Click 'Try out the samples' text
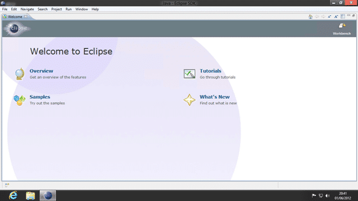The height and width of the screenshot is (201, 358). tap(47, 103)
